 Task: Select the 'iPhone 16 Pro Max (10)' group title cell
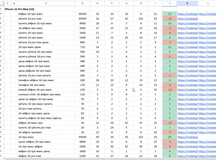pyautogui.click(x=19, y=9)
